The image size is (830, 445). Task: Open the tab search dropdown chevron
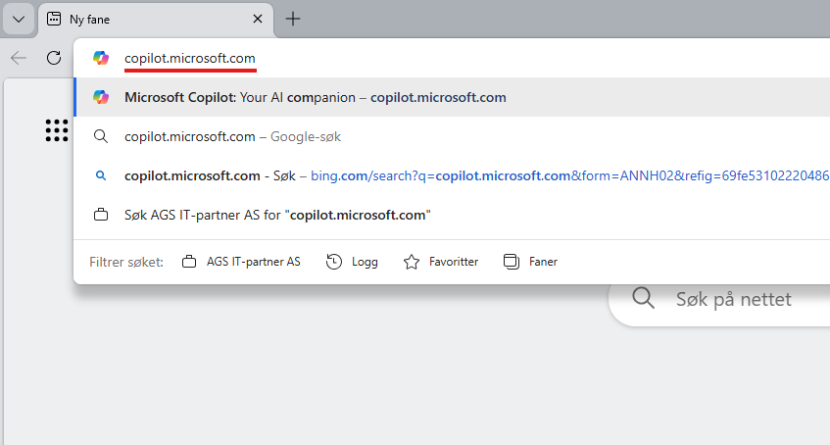(19, 20)
